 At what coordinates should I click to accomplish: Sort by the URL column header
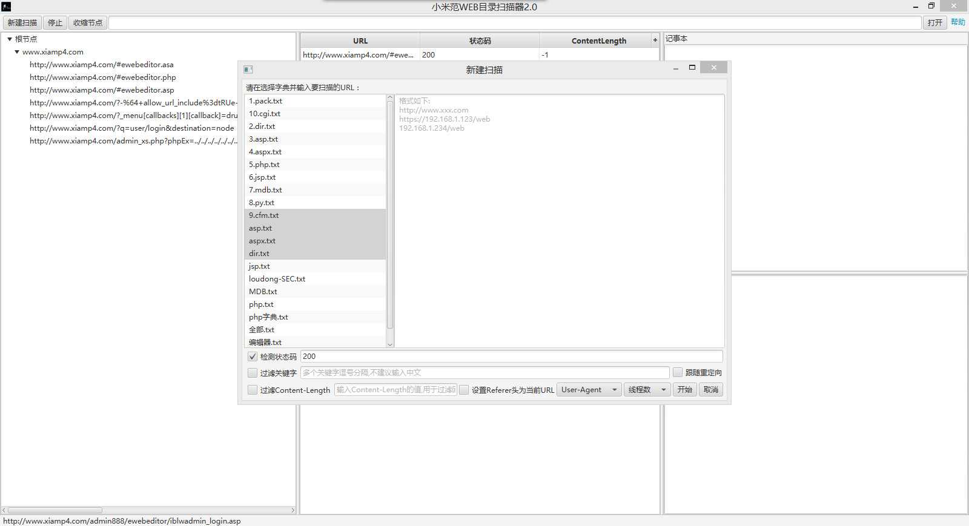pos(360,41)
